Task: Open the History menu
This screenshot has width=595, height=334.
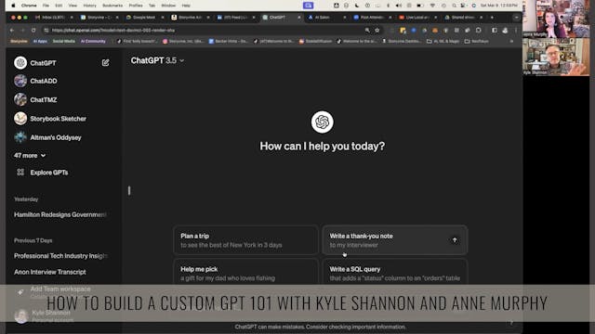Action: (x=89, y=6)
